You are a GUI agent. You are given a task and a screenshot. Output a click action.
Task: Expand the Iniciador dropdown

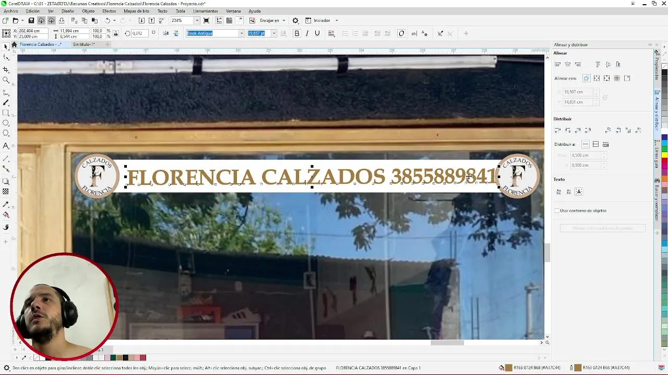(x=337, y=20)
